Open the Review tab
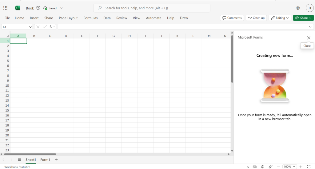Screen dimensions: 315x169 point(122,18)
